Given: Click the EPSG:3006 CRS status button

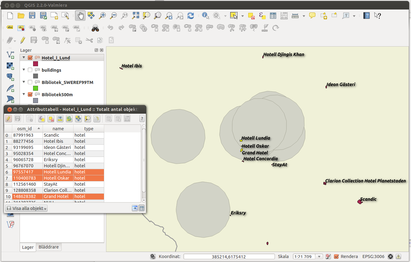Looking at the screenshot, I should [x=373, y=256].
